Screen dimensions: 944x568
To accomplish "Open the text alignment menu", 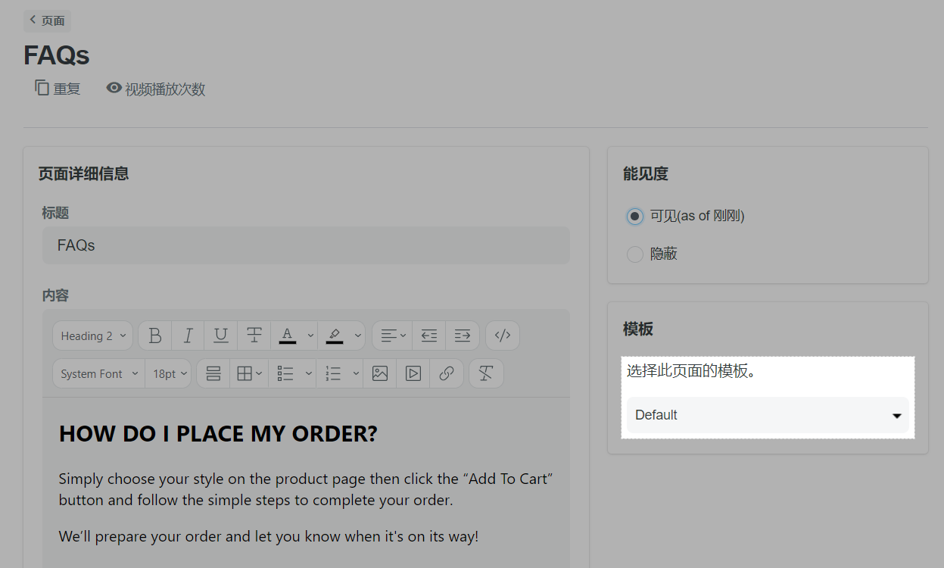I will 393,335.
